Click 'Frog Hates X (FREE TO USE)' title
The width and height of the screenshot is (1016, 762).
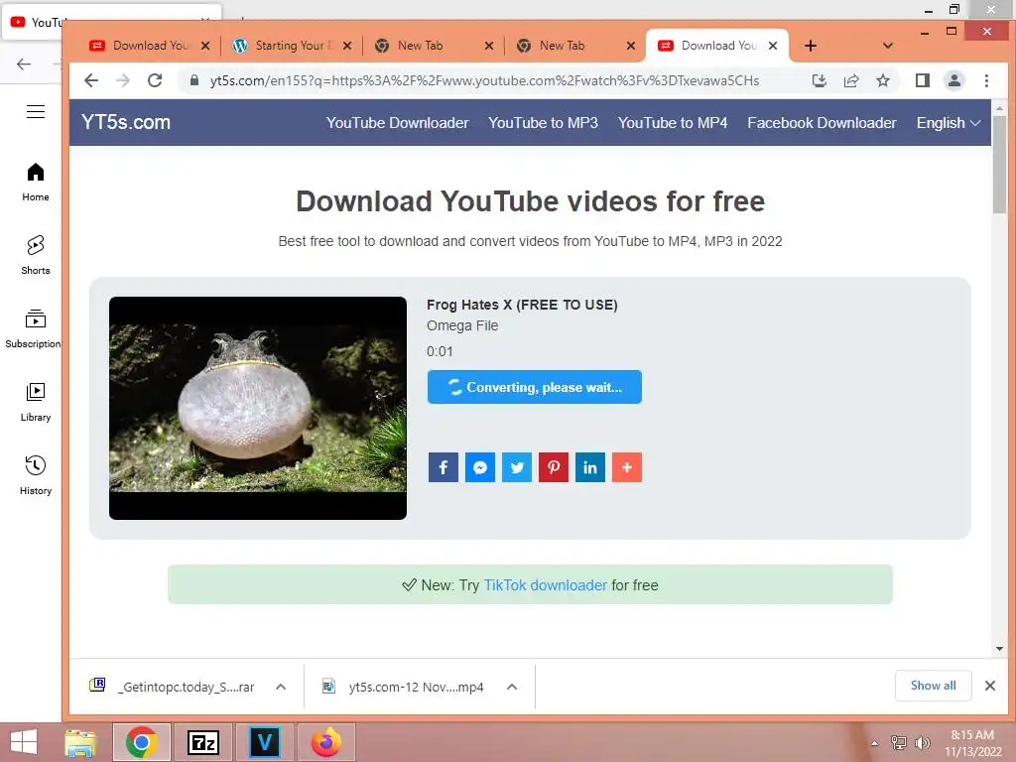pyautogui.click(x=522, y=305)
